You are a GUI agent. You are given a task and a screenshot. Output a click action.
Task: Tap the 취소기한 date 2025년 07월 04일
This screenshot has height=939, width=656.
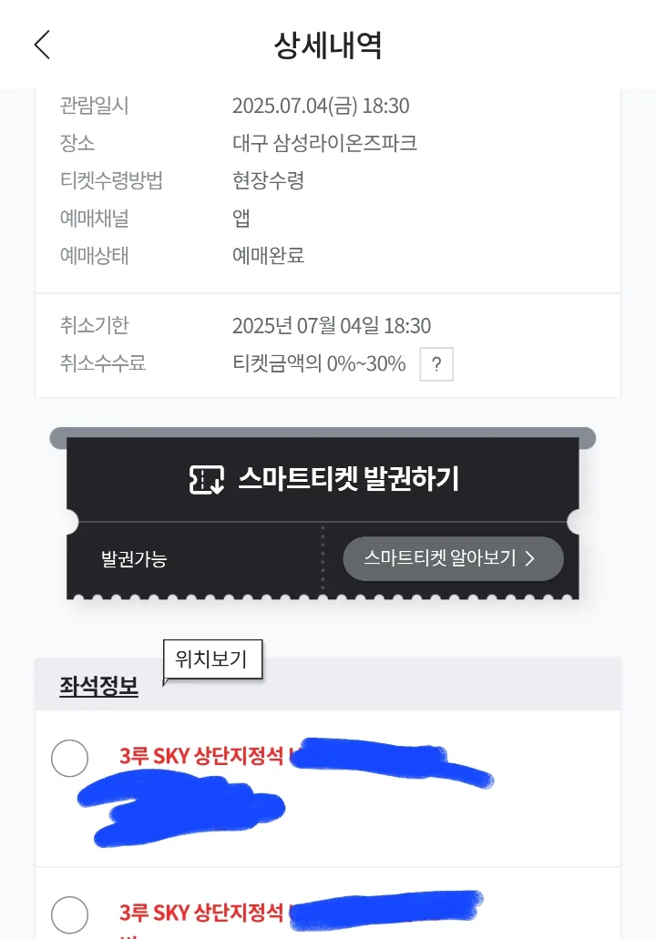coord(305,326)
